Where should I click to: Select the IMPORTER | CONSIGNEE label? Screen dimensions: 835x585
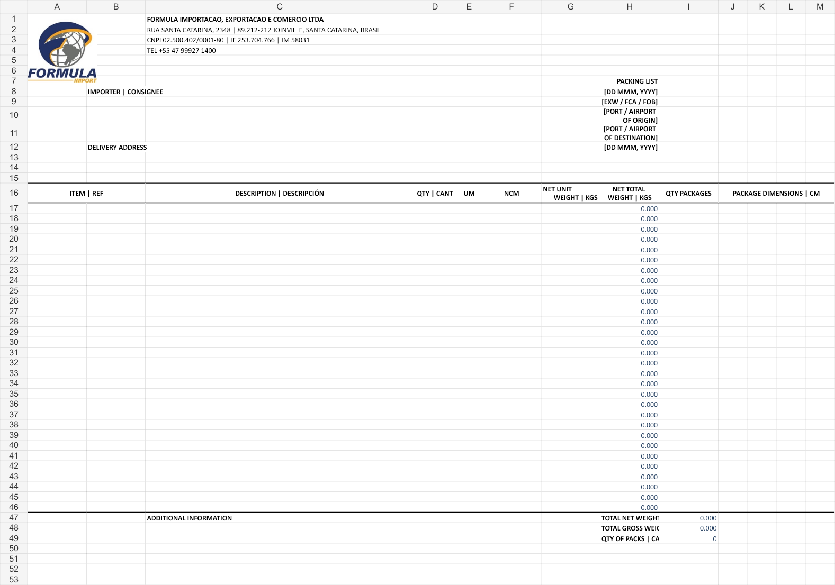pyautogui.click(x=125, y=92)
